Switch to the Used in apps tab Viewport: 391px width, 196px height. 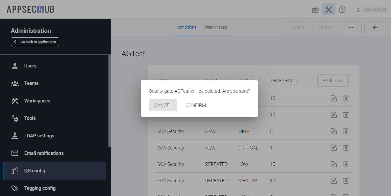(216, 27)
